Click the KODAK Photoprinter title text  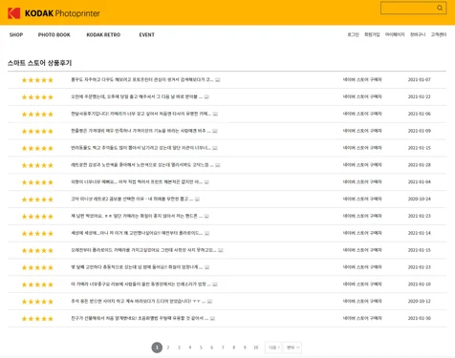click(x=62, y=13)
